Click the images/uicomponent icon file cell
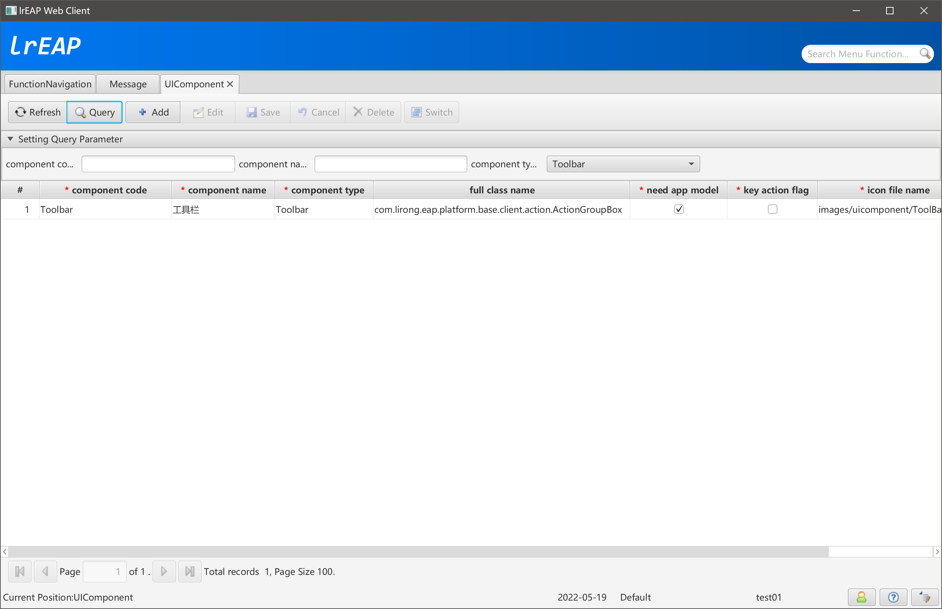The image size is (942, 609). [x=880, y=209]
